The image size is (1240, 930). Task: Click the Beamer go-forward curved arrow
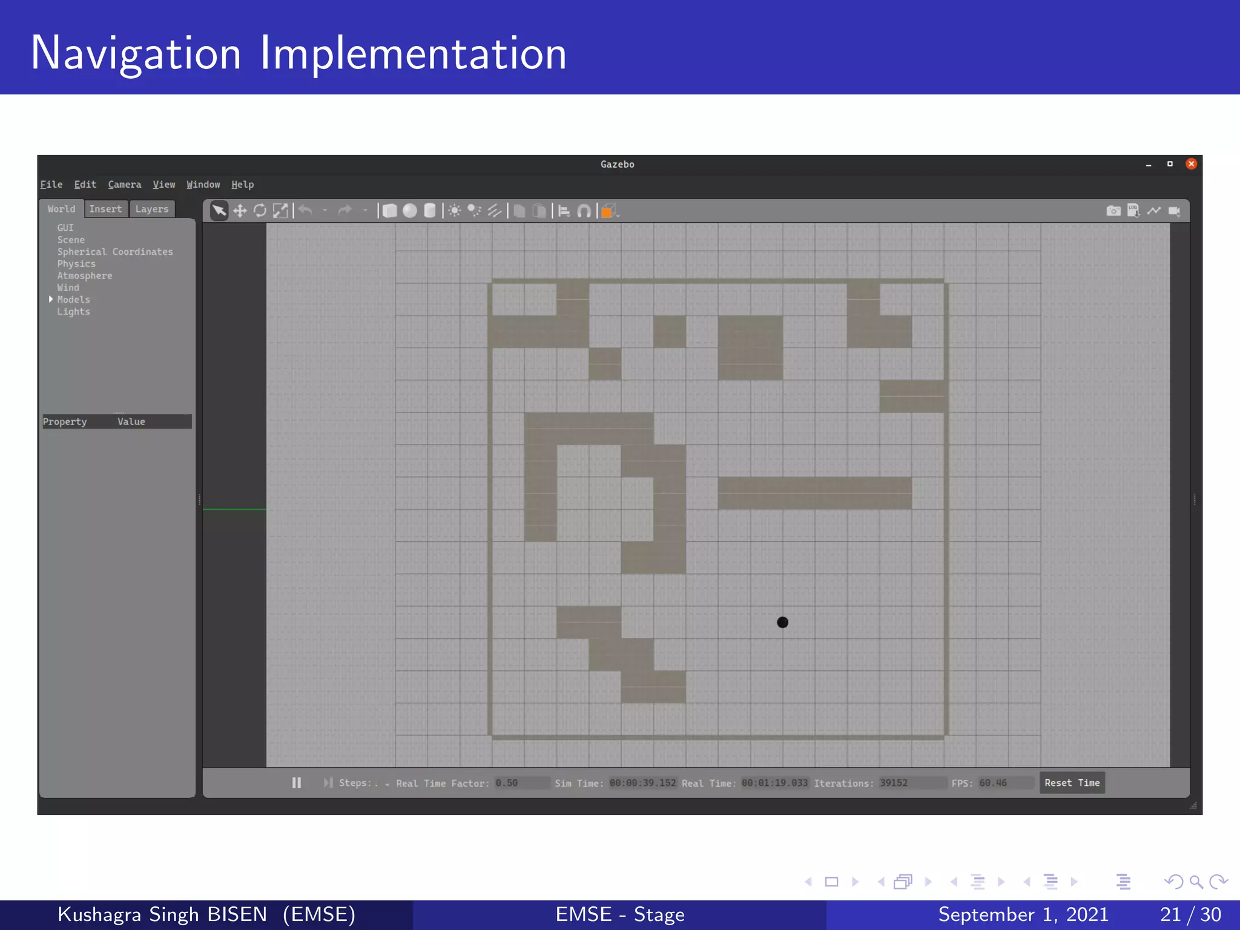[1218, 882]
